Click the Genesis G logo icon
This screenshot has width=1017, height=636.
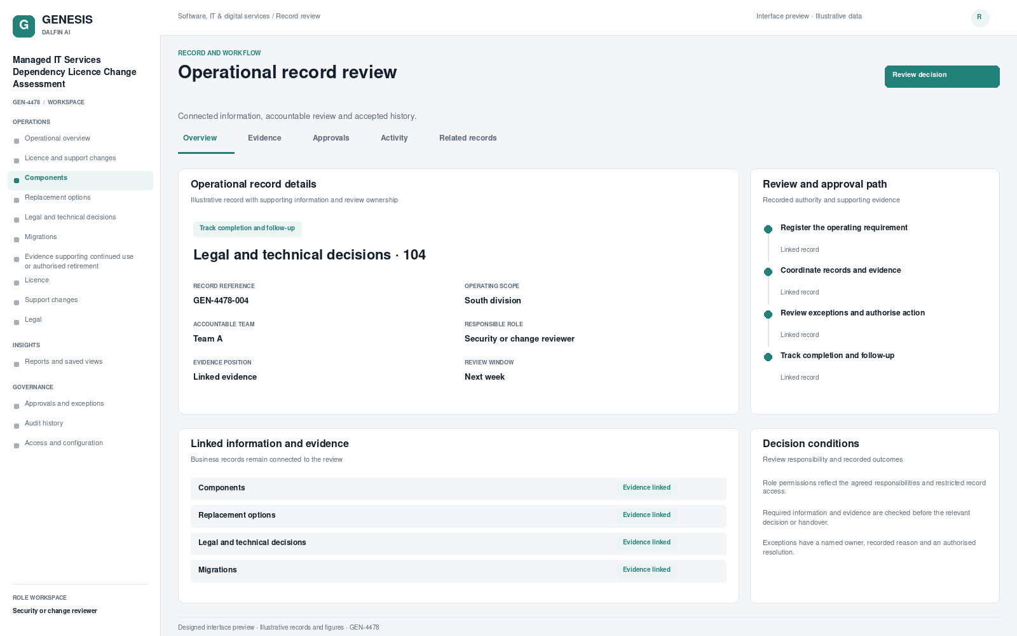(24, 26)
